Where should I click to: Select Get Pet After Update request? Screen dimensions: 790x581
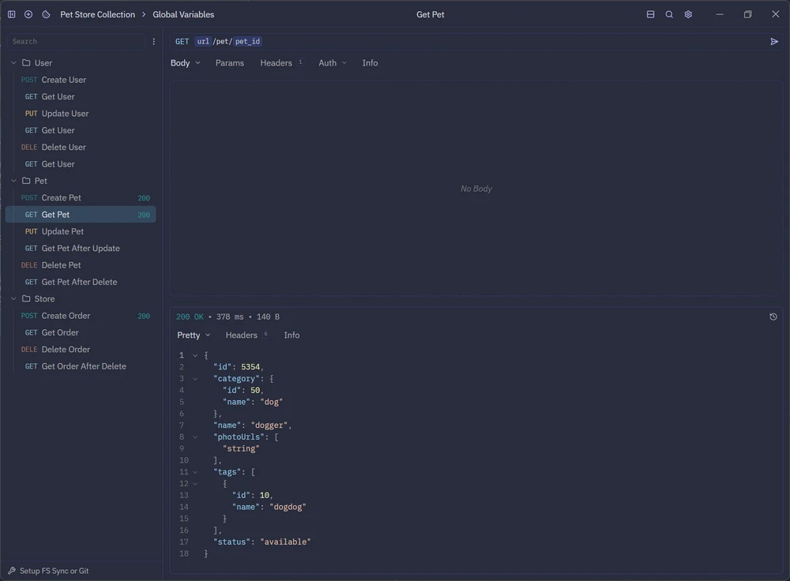[x=81, y=248]
